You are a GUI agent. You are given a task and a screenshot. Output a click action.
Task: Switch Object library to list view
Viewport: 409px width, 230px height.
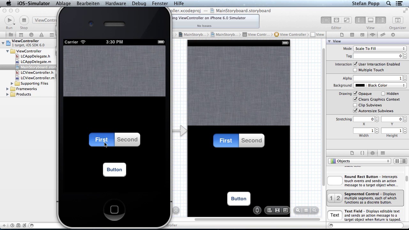pos(404,161)
